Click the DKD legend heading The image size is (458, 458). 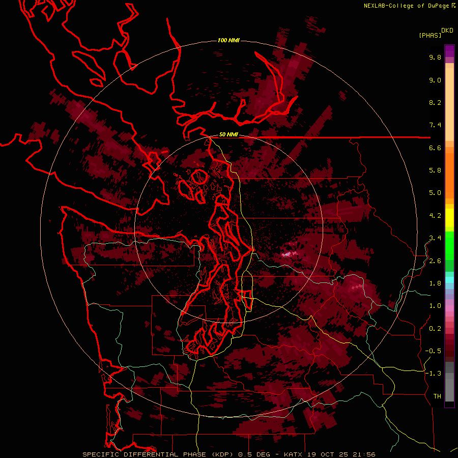(447, 31)
